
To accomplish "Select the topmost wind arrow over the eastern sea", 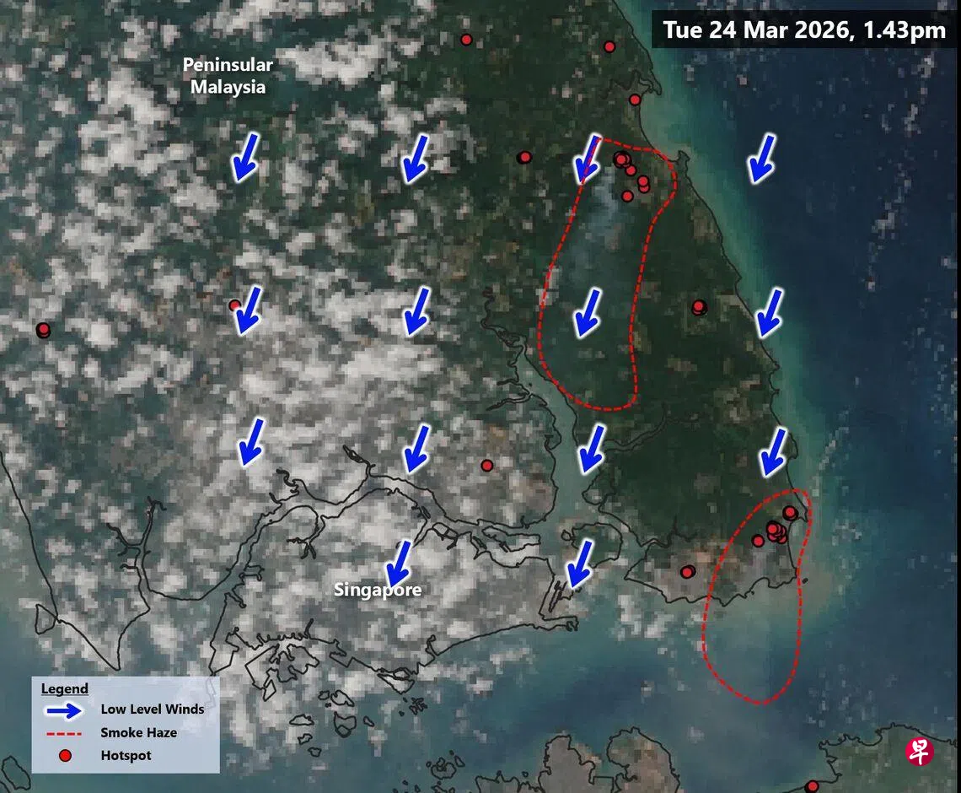I will 762,158.
